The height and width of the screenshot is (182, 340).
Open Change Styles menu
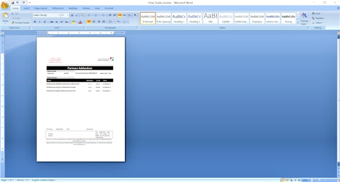(x=304, y=19)
